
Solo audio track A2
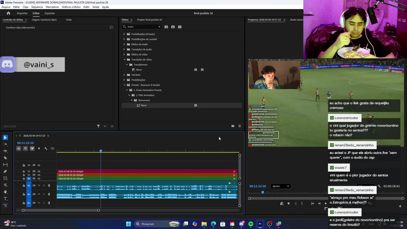[x=44, y=194]
